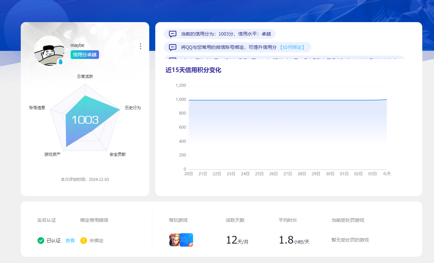This screenshot has width=434, height=263.
Task: Click the 账号信息 radar label
Action: tap(37, 108)
